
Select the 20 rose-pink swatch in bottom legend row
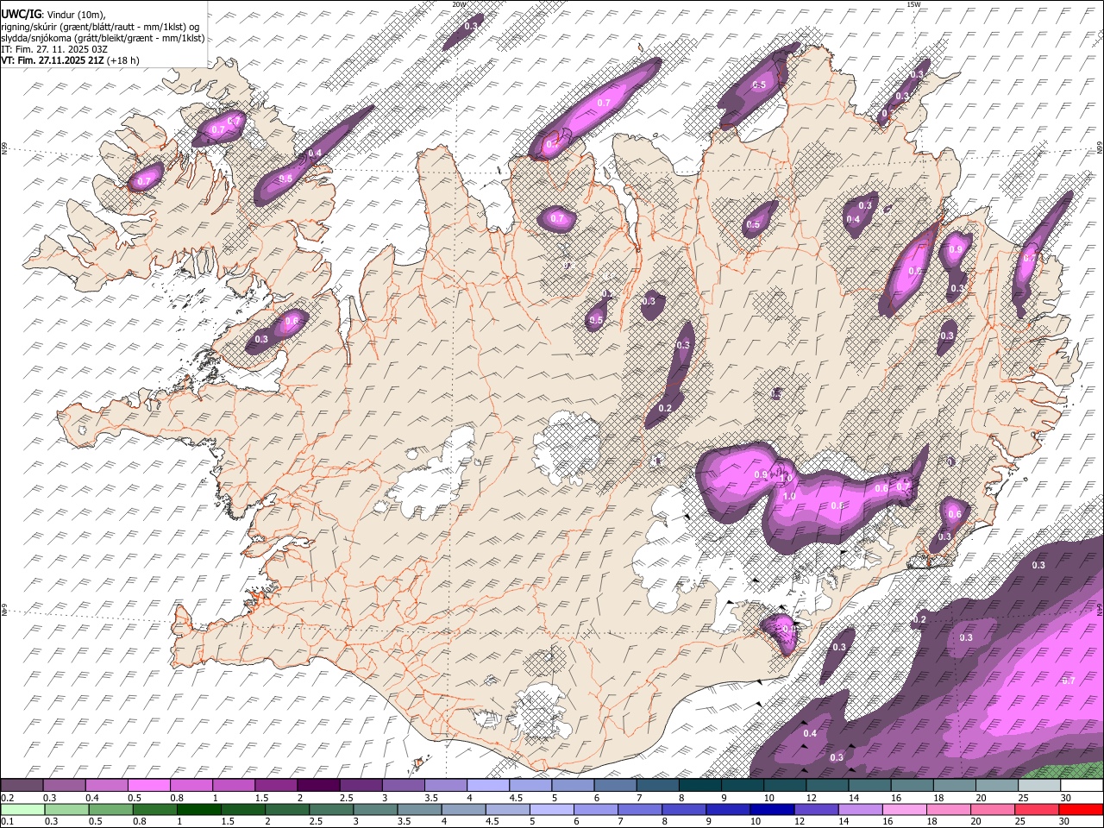992,810
